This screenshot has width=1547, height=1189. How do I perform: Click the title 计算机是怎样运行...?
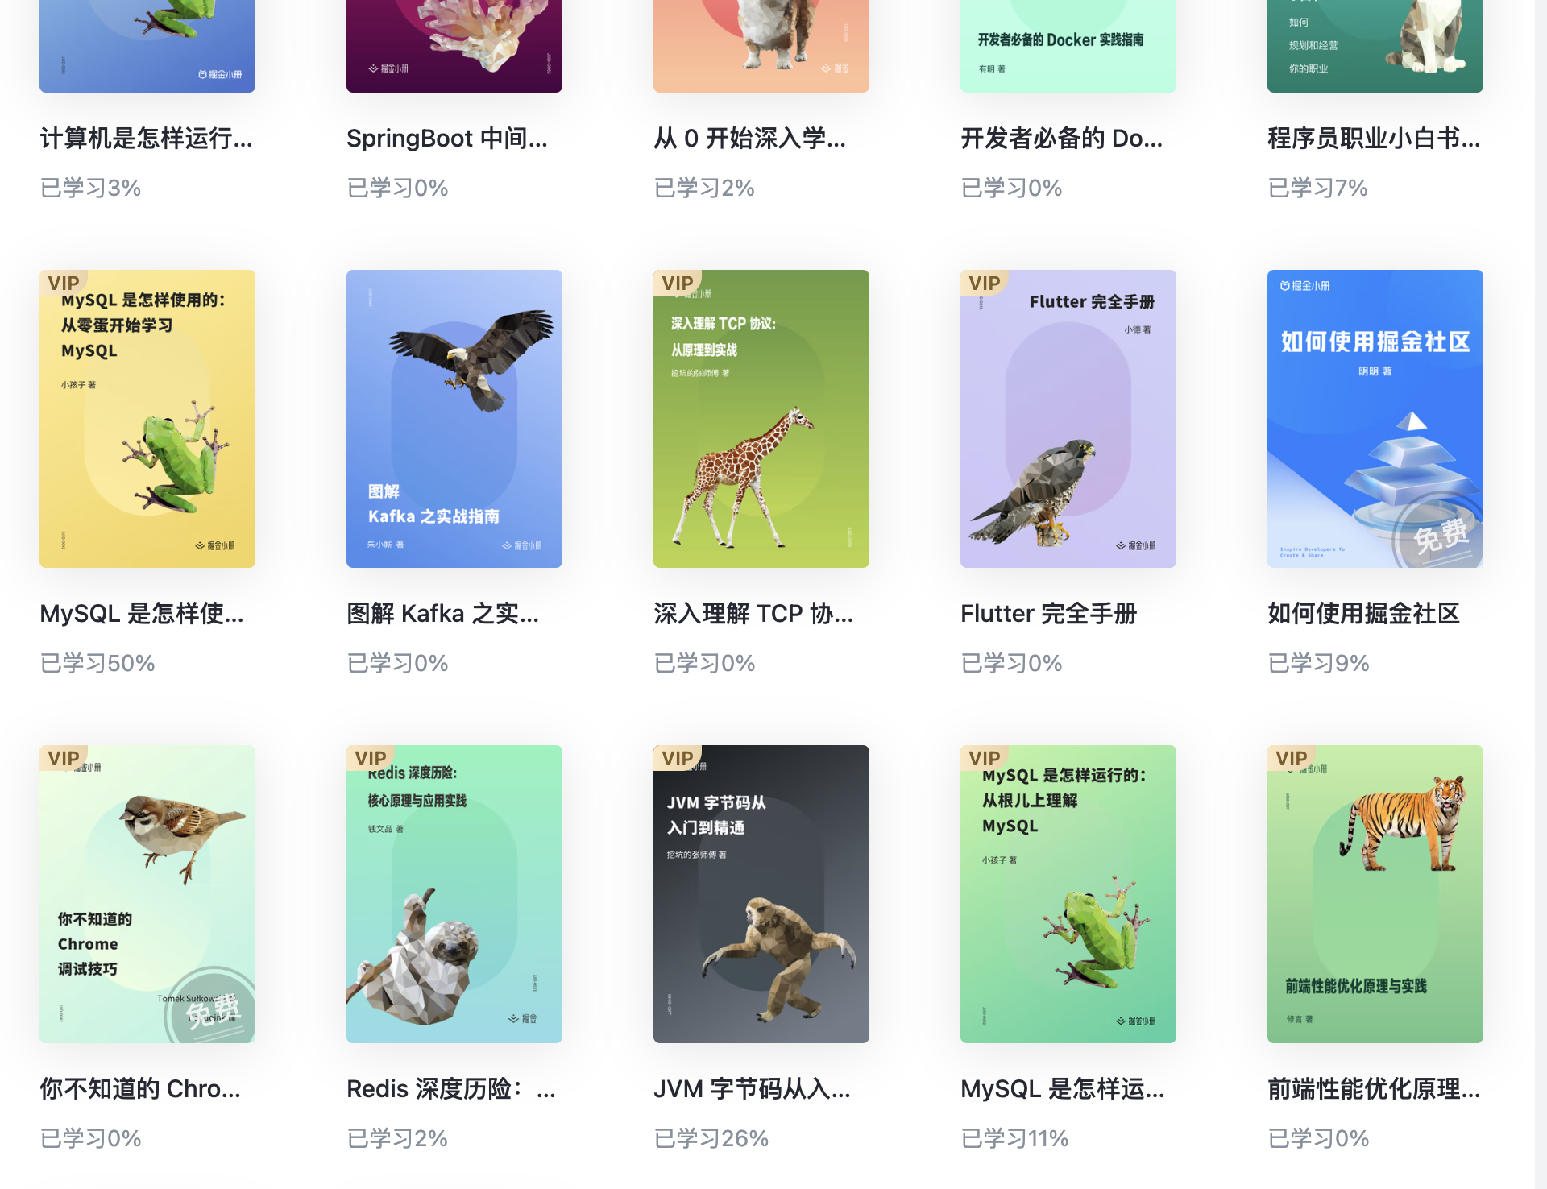(x=147, y=139)
